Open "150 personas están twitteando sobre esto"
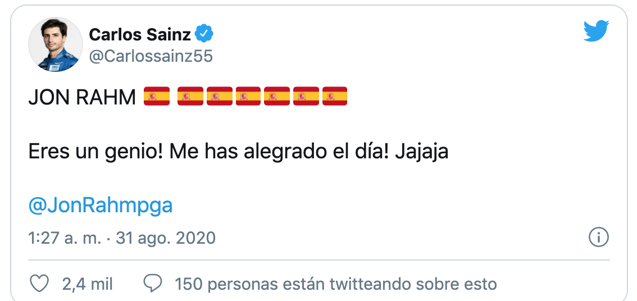The width and height of the screenshot is (637, 301). click(336, 284)
